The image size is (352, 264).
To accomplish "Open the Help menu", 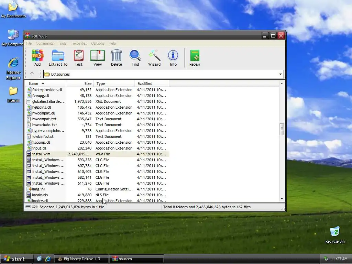I will tap(112, 43).
